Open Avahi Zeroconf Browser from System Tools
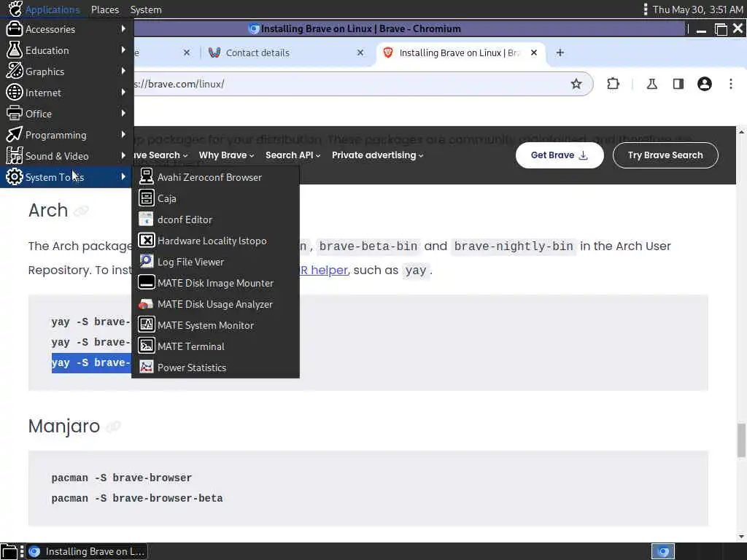Image resolution: width=747 pixels, height=560 pixels. pyautogui.click(x=215, y=177)
